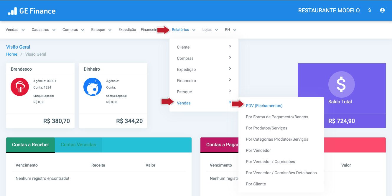This screenshot has width=392, height=196.
Task: Select the Contas a Receber tab
Action: pos(30,145)
